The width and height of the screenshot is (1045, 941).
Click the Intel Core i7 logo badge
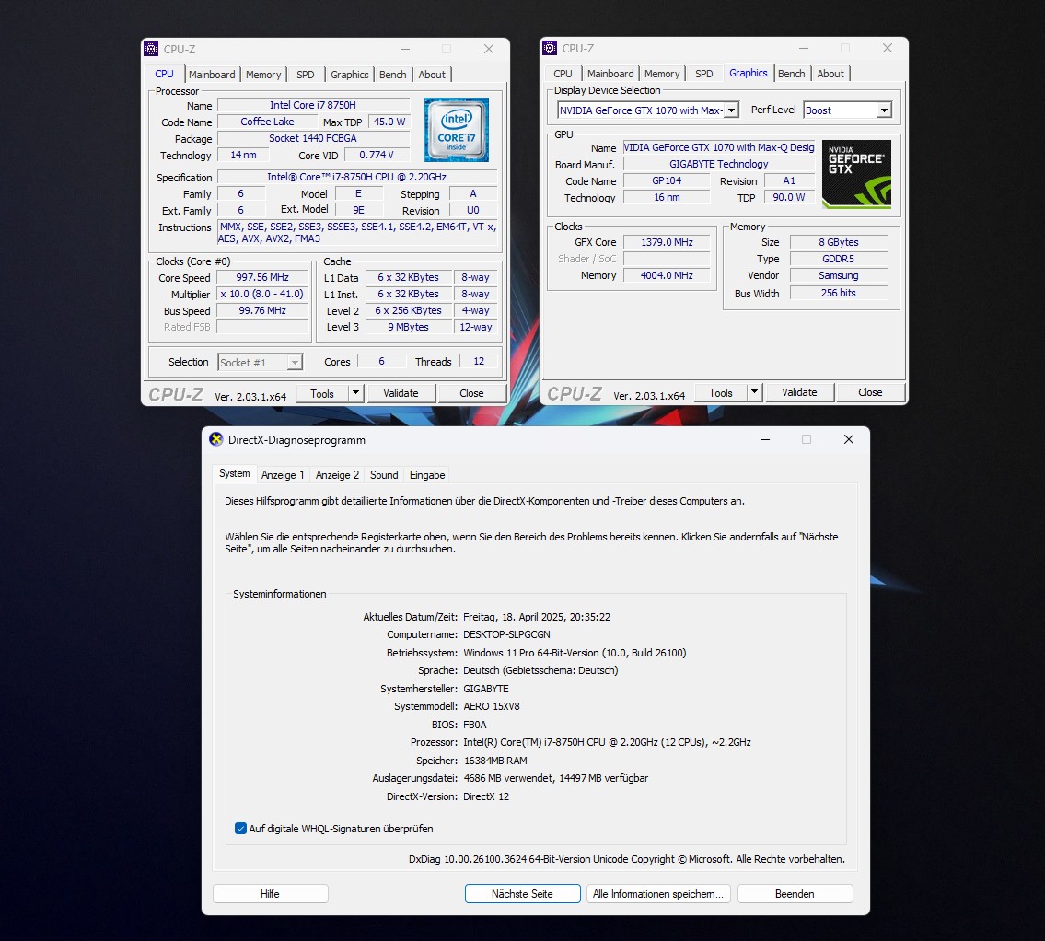click(x=456, y=130)
